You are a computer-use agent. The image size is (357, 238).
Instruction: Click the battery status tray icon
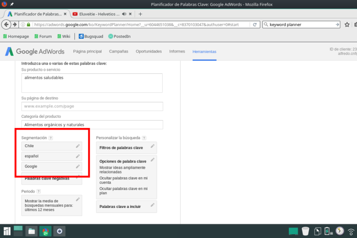click(328, 231)
